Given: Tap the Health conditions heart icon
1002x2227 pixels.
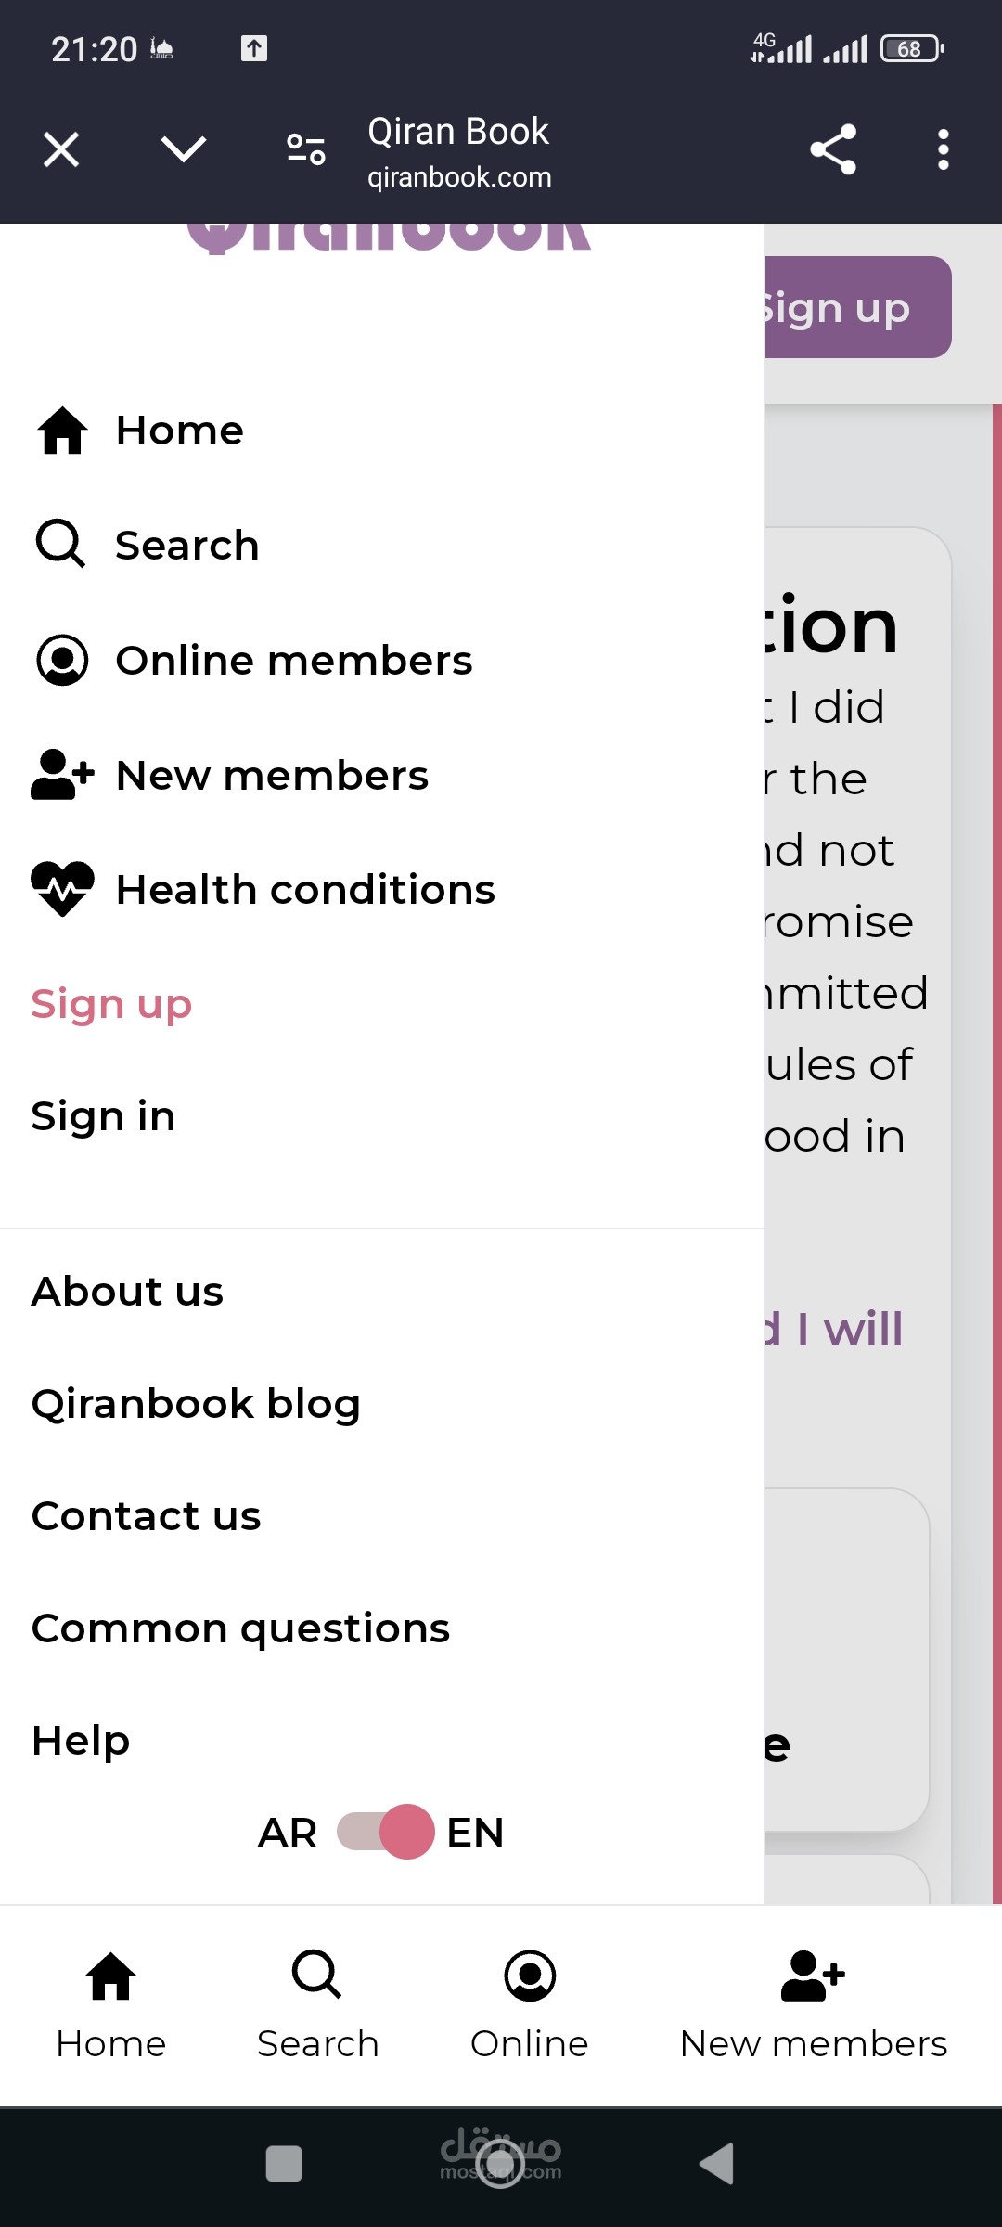Looking at the screenshot, I should point(62,889).
